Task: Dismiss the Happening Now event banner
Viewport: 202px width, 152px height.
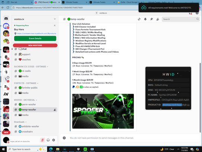Action: tap(55, 26)
